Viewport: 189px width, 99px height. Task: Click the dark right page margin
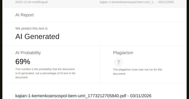coord(188,49)
